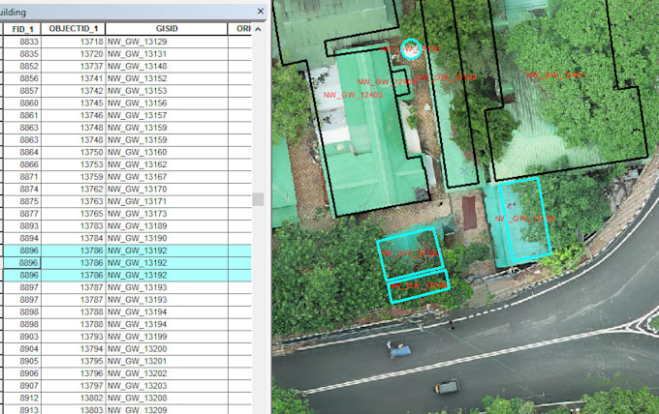The height and width of the screenshot is (414, 659).
Task: Click the GISID cell NW_GW_13153
Action: point(167,91)
